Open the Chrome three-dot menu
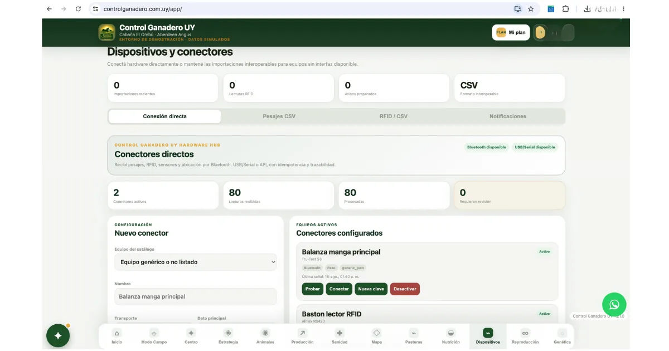 (623, 9)
